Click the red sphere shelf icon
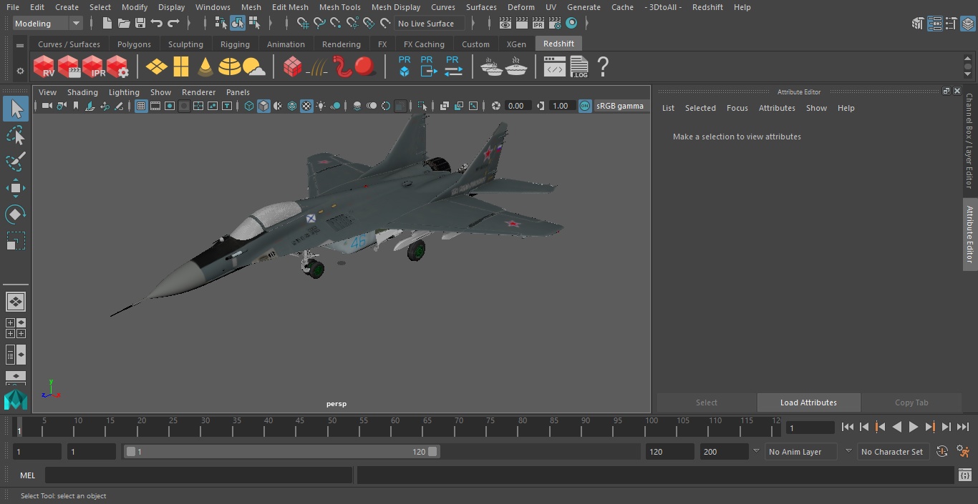Screen dimensions: 978x504 (365, 66)
